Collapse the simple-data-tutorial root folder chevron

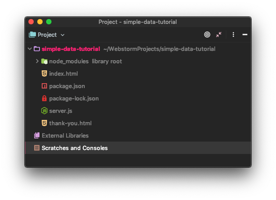coord(30,49)
